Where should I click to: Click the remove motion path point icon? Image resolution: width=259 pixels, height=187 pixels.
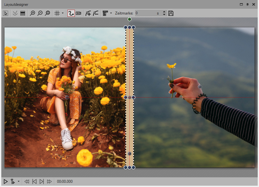tap(95, 13)
